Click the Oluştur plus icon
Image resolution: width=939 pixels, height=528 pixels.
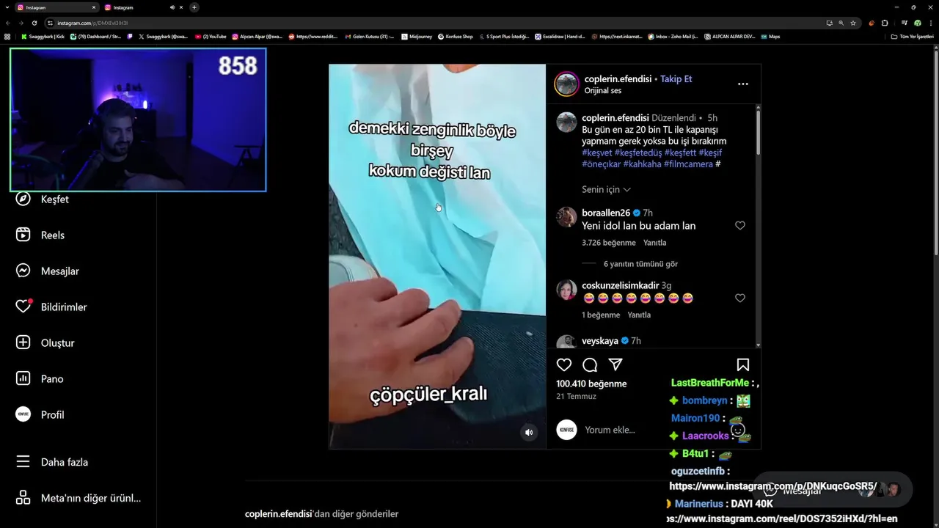click(x=23, y=342)
